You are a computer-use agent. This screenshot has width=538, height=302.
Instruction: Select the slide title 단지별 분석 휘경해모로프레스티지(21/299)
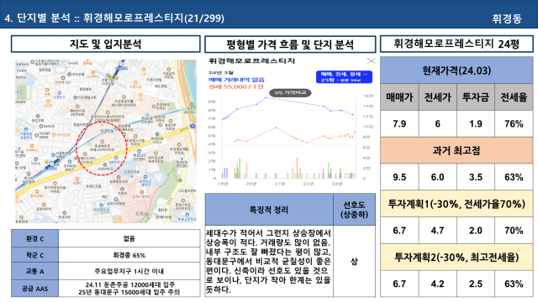click(x=114, y=18)
